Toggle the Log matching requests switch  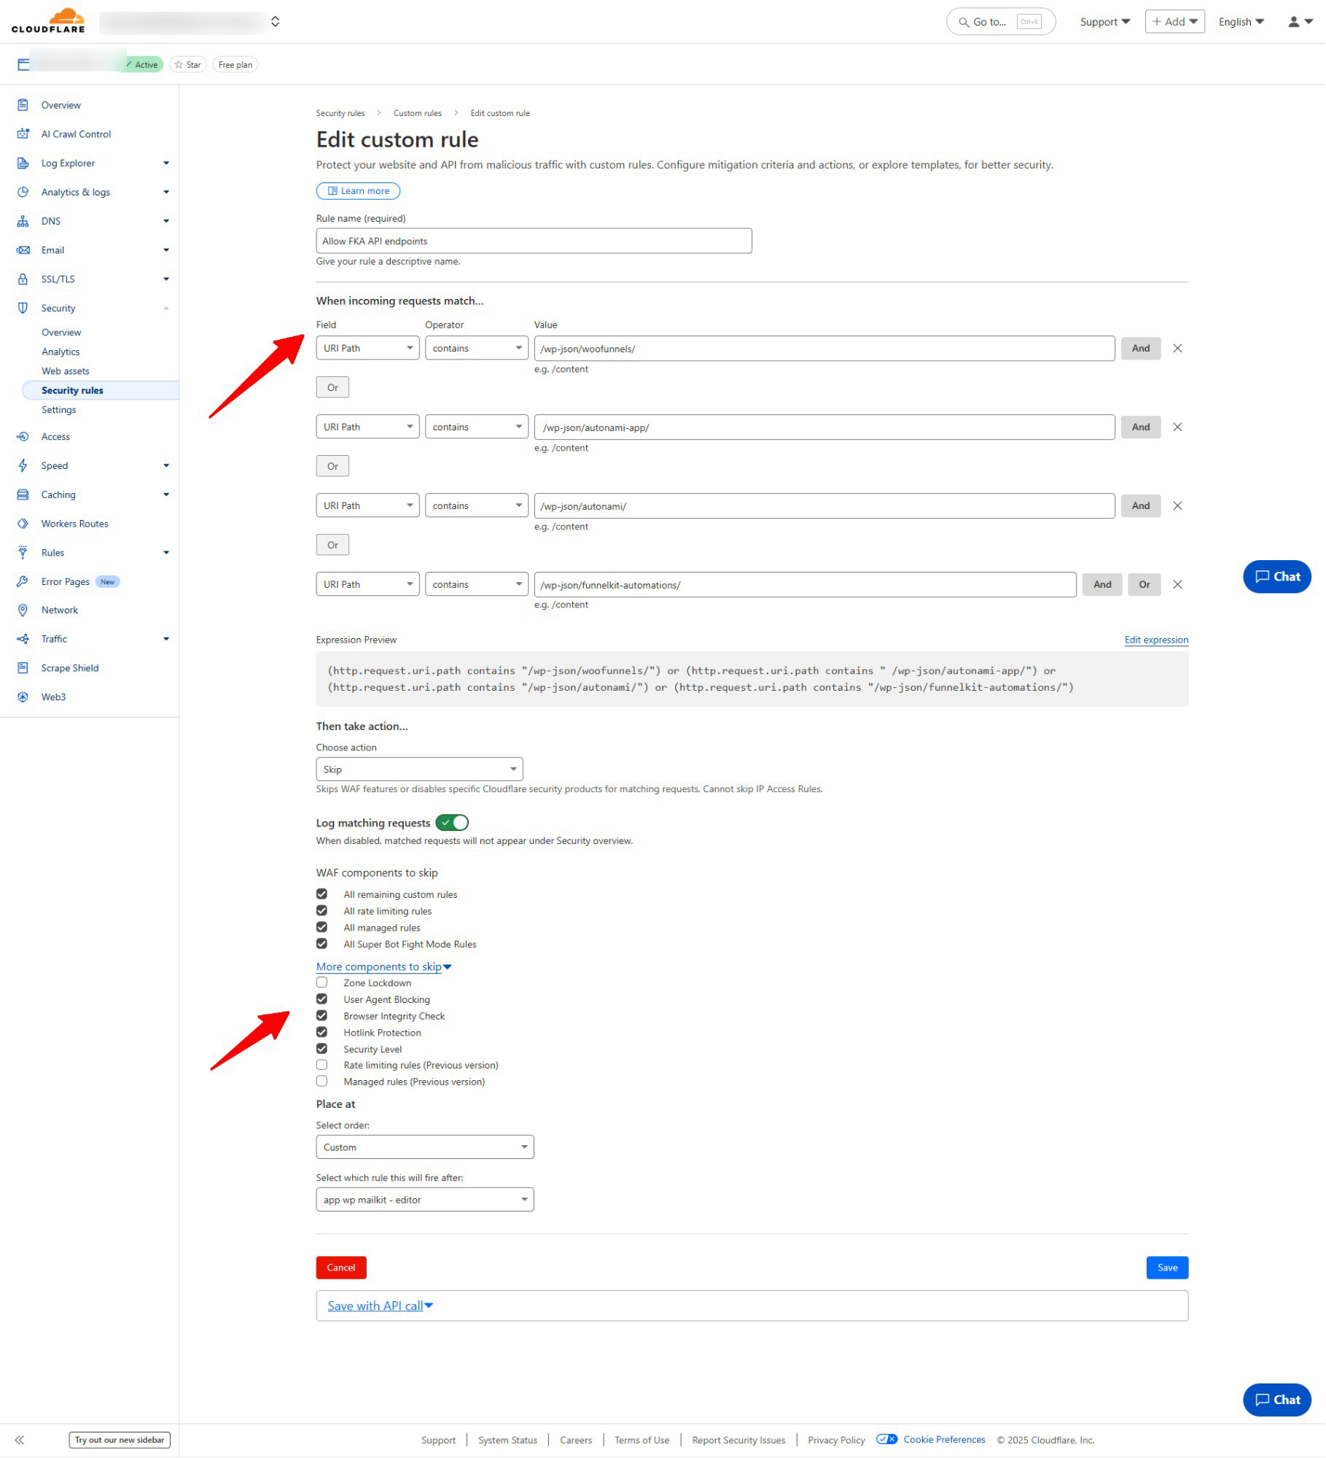pos(452,823)
